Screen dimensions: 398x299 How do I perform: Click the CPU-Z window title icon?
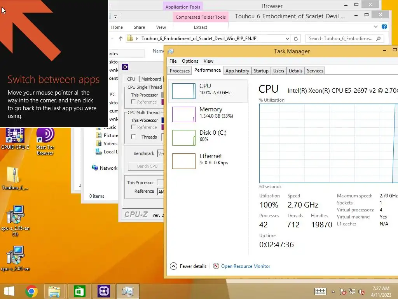tap(125, 67)
